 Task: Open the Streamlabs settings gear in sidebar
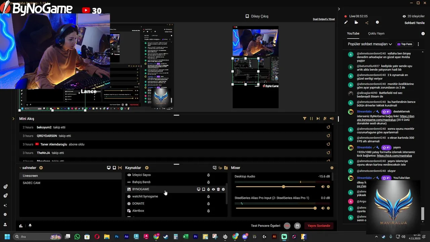point(5,214)
